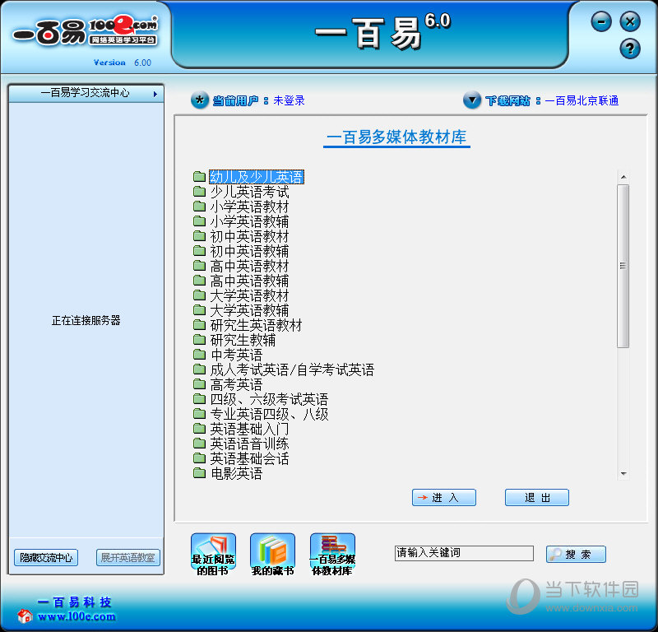Select 英语基础会话 category
The image size is (658, 632).
(249, 458)
